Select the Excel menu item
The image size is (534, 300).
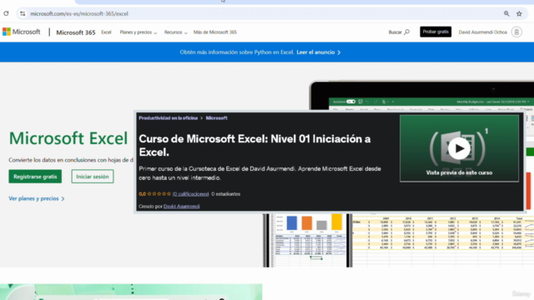106,32
